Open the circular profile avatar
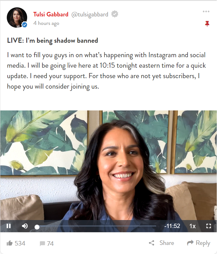This screenshot has height=254, width=217. 17,18
